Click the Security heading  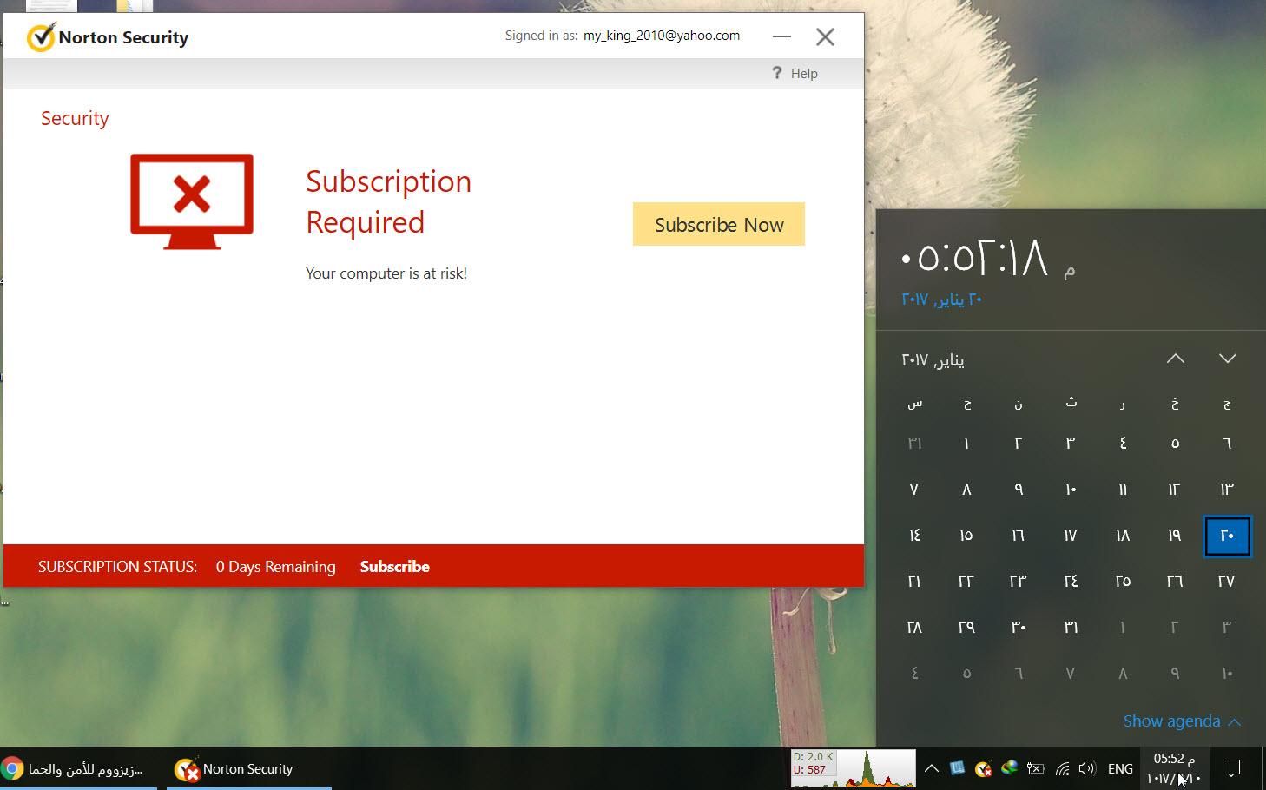pos(75,118)
